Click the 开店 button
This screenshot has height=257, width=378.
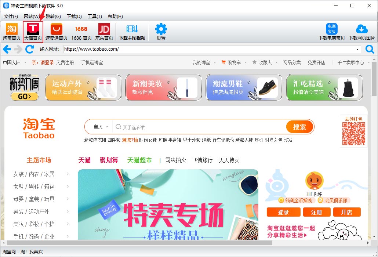point(347,212)
